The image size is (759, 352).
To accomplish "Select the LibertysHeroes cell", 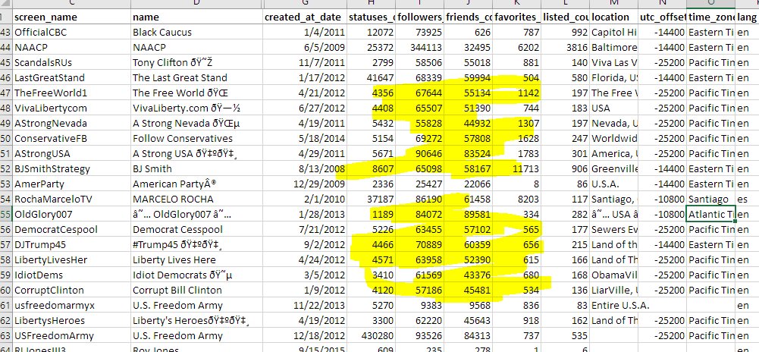I will tap(71, 321).
